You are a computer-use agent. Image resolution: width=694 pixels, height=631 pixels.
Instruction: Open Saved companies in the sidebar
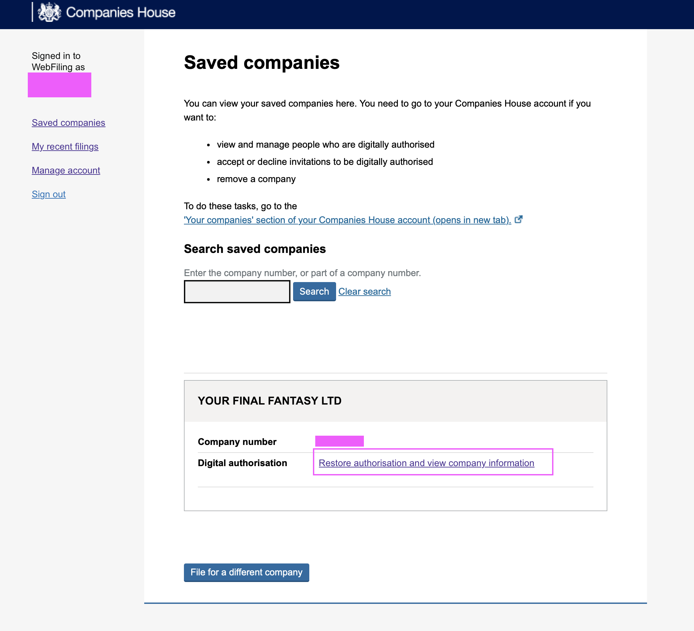pos(68,122)
